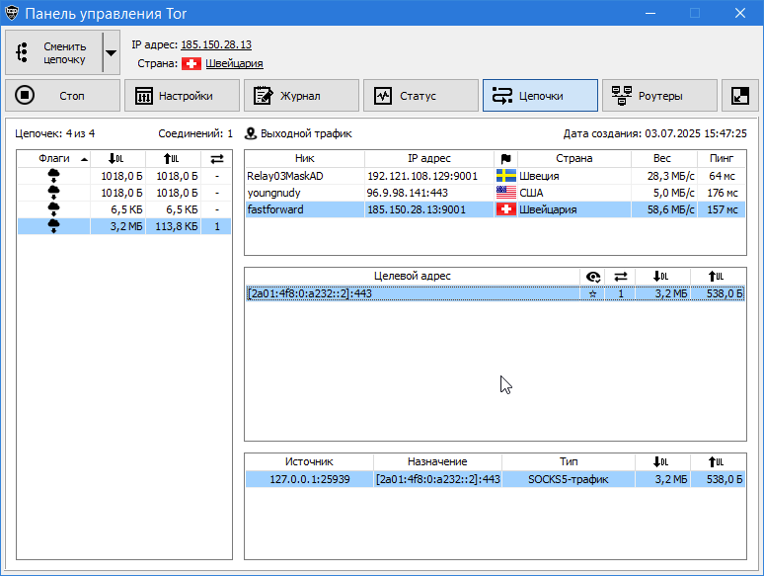This screenshot has height=576, width=764.
Task: Click the Sweden flag icon in router list
Action: coord(505,176)
